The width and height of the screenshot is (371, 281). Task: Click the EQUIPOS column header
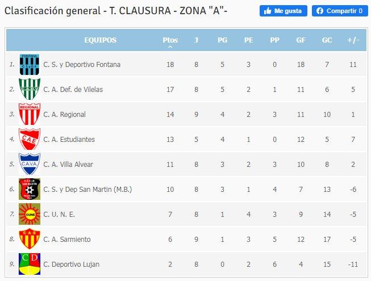pyautogui.click(x=101, y=40)
